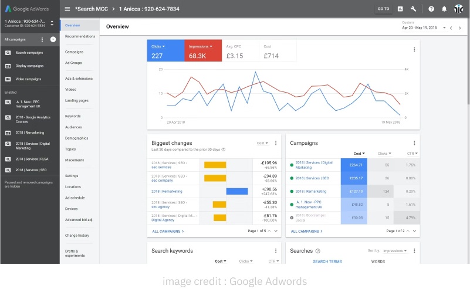The width and height of the screenshot is (470, 289).
Task: Open Change history menu item
Action: pos(77,236)
